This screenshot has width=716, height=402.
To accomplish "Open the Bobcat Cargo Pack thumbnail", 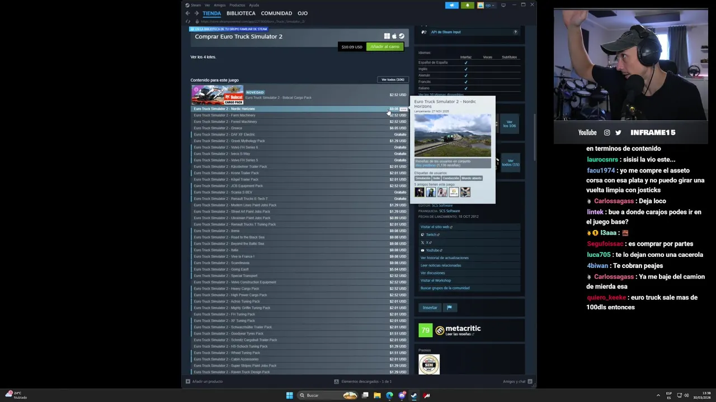I will pos(218,95).
